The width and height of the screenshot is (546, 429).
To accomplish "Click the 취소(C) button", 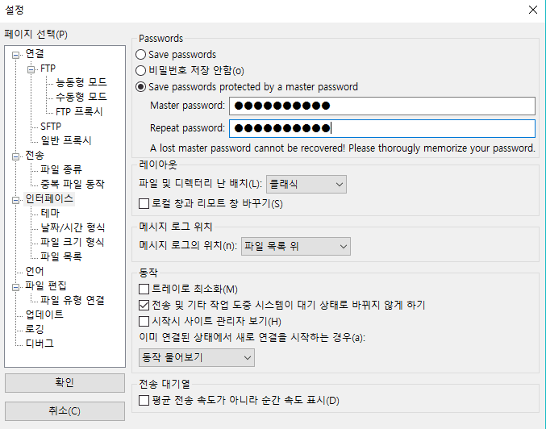I will pyautogui.click(x=65, y=411).
